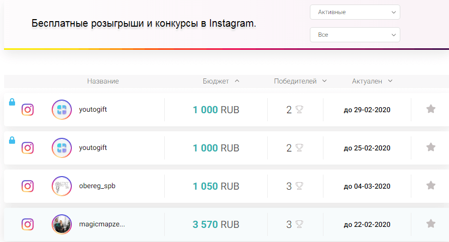This screenshot has width=449, height=242.
Task: Click trophy icon in 25-02-2020 youtogift row
Action: coord(299,148)
